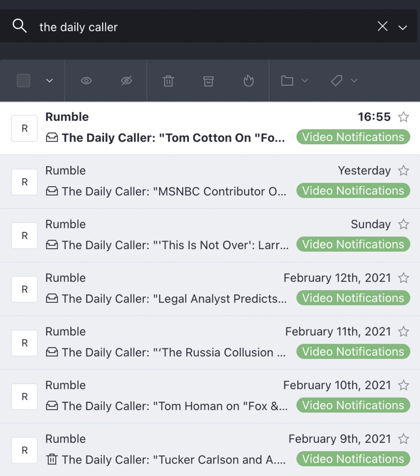
Task: Click inbox icon beside Tom Homan subject
Action: click(52, 406)
